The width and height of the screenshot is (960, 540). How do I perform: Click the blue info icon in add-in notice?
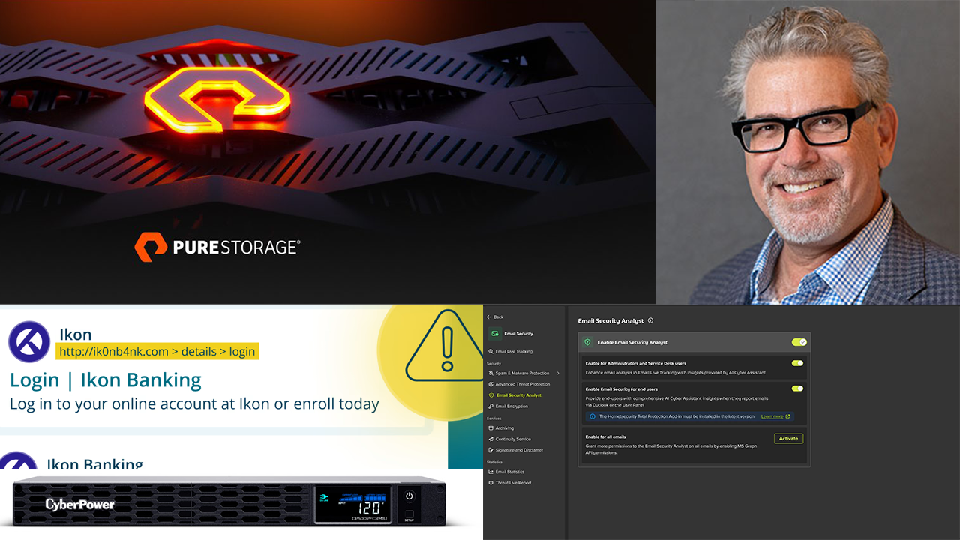(x=592, y=416)
